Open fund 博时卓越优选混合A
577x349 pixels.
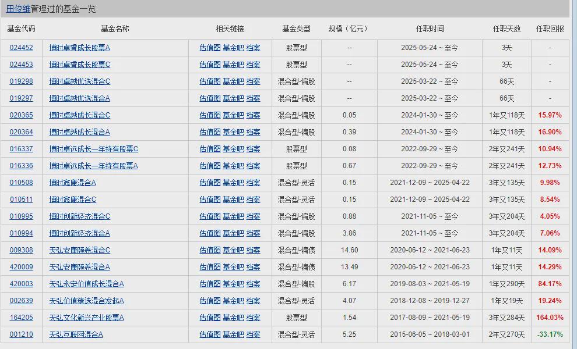(79, 98)
